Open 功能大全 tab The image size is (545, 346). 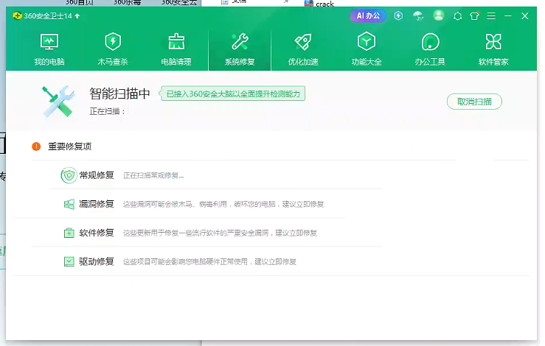click(367, 49)
